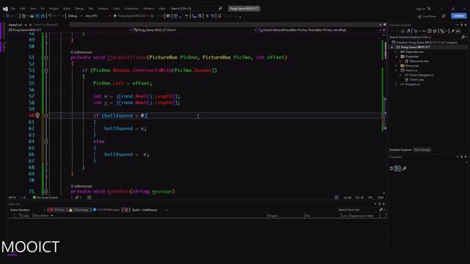Screen dimensions: 470x264
Task: Click Start Without Debugging outline arrow
Action: 152,16
